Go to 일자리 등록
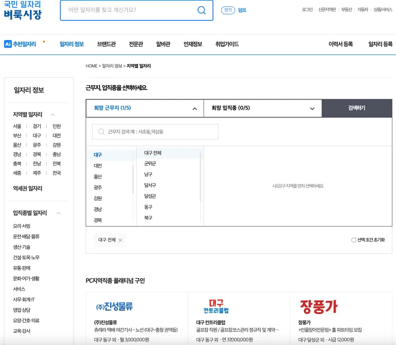396x345 pixels. click(x=380, y=44)
